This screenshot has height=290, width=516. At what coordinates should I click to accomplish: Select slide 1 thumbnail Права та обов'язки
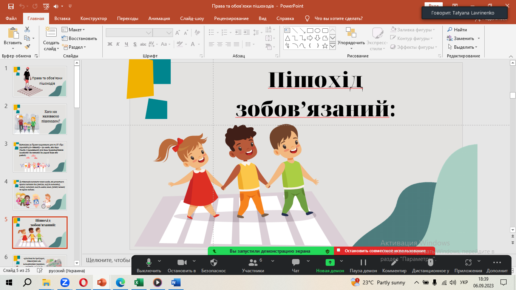pyautogui.click(x=40, y=82)
